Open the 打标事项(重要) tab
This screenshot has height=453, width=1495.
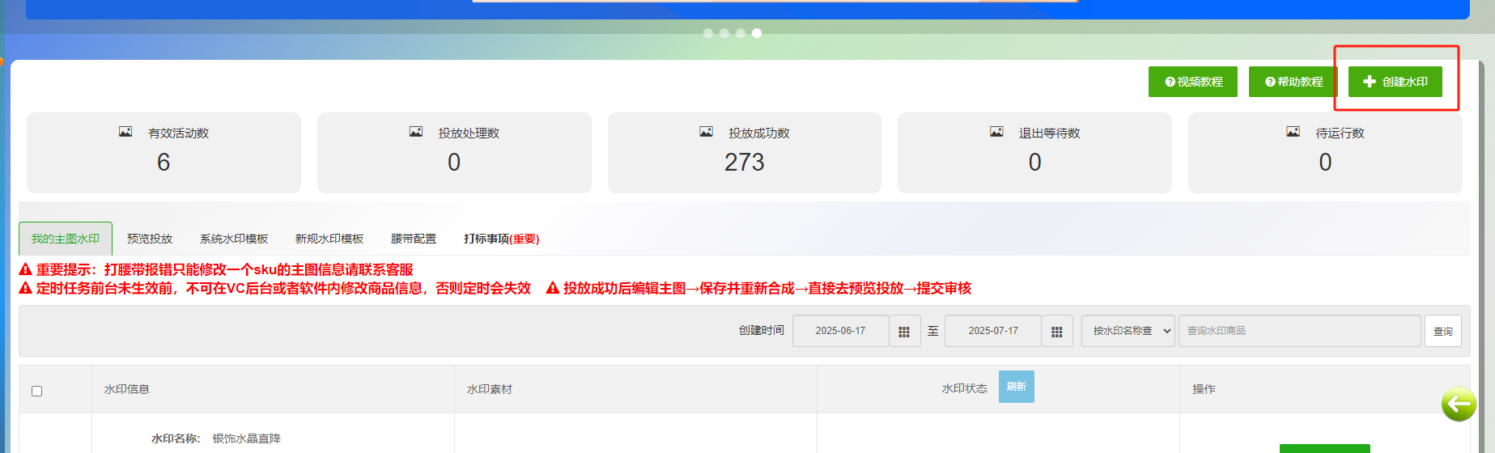tap(501, 239)
